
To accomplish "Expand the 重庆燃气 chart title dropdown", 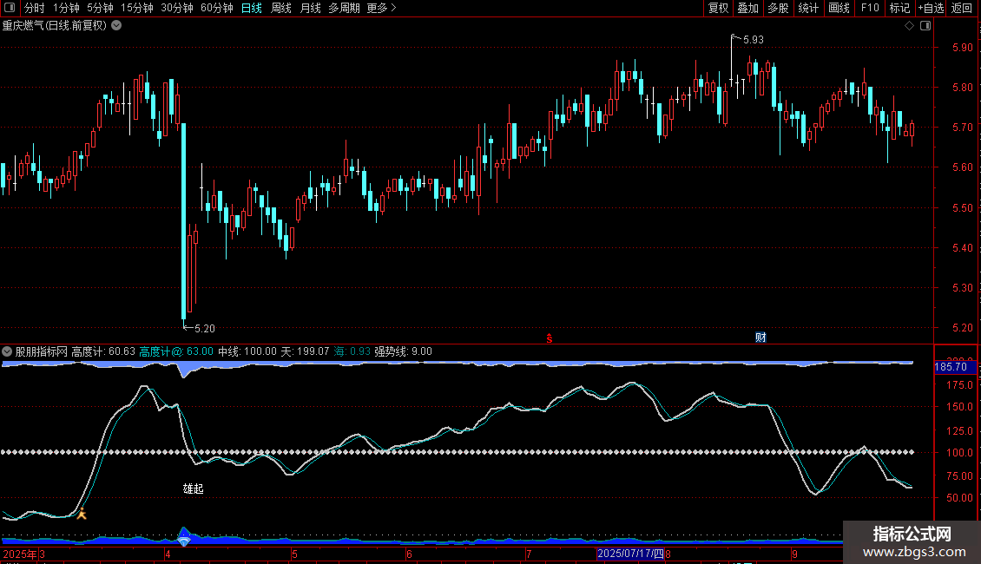I will 117,25.
